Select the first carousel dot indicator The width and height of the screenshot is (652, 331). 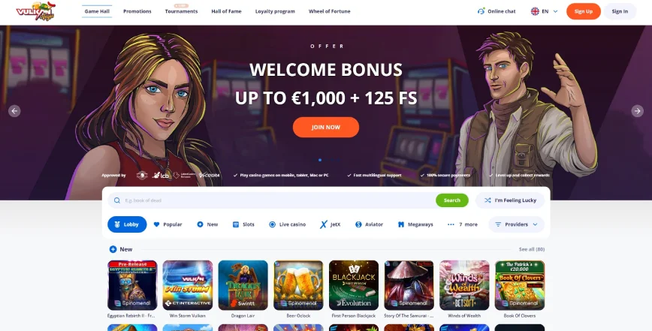coord(320,160)
